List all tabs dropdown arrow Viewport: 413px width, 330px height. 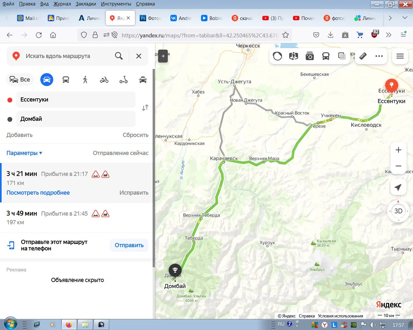pos(405,18)
